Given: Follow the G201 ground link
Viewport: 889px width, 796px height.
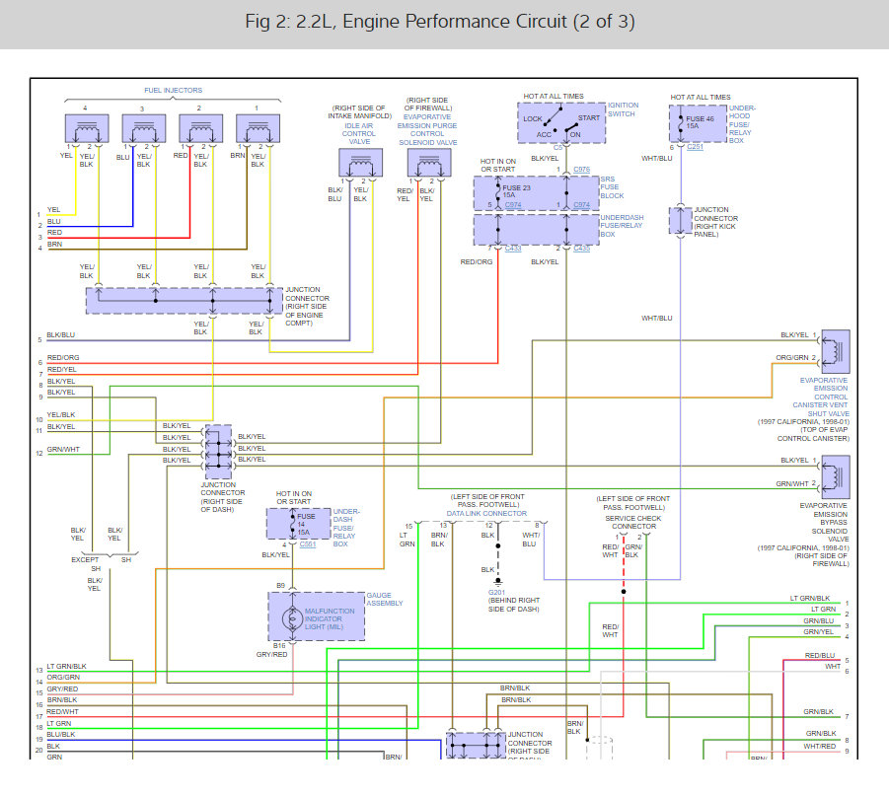Looking at the screenshot, I should (x=496, y=593).
